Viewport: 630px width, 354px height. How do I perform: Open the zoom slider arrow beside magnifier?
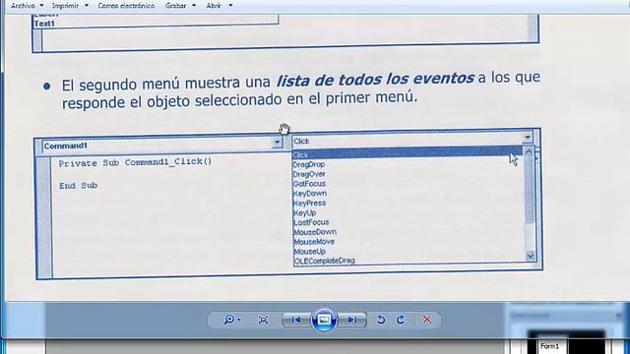pos(239,320)
